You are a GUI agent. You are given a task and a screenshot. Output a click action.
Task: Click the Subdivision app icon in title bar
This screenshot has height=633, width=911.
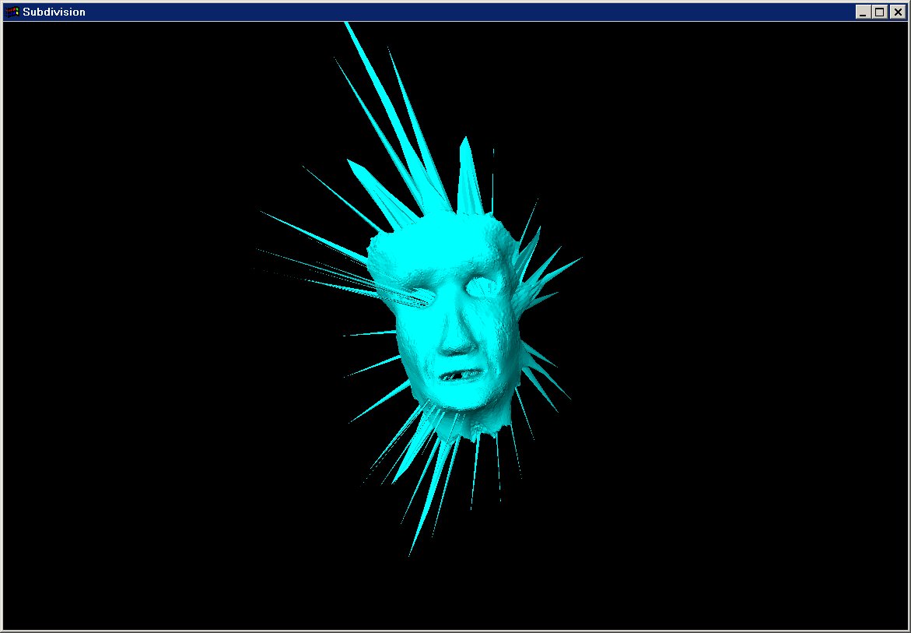pos(12,12)
